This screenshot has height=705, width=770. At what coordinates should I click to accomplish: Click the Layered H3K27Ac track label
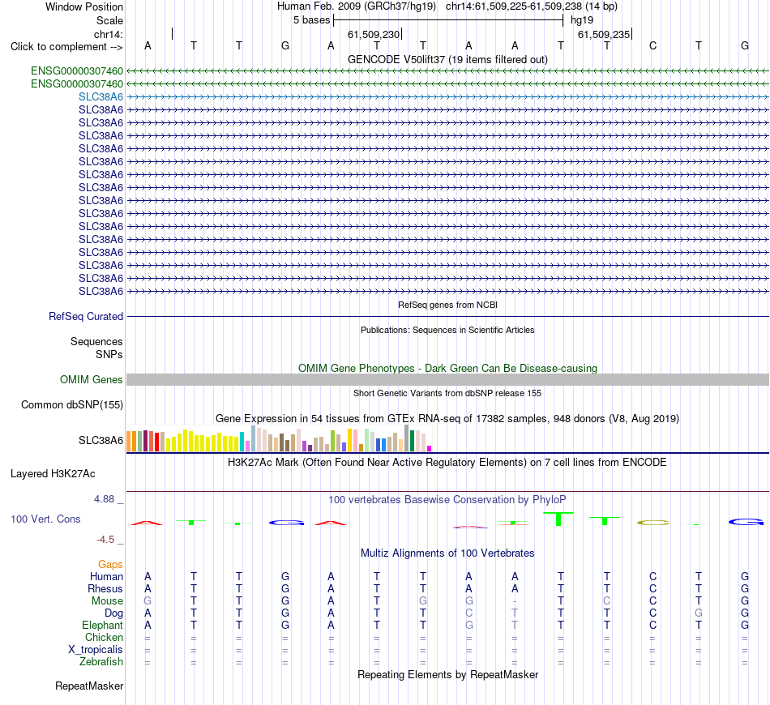tap(53, 474)
